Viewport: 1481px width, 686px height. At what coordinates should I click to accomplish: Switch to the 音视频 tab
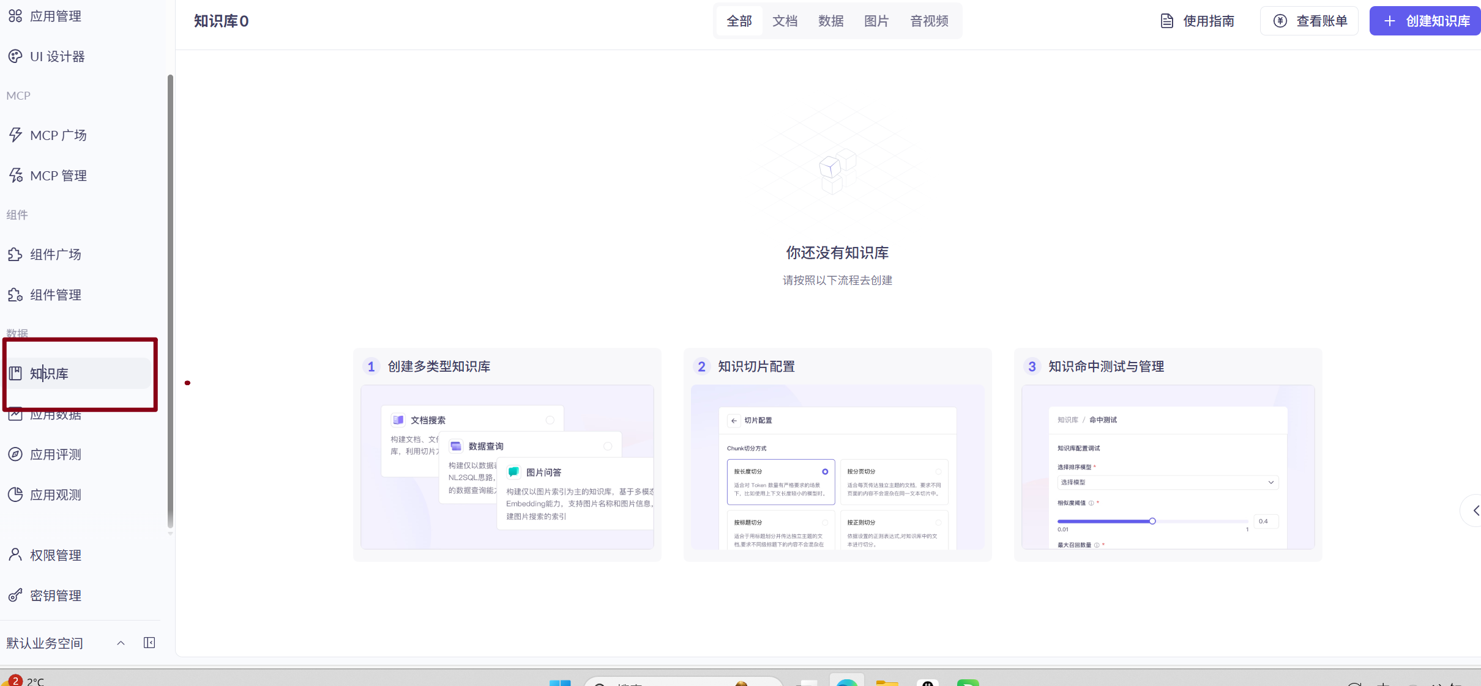929,21
